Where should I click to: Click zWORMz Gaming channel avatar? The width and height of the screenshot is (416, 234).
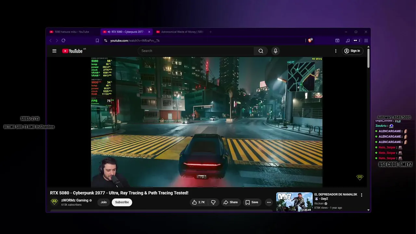click(54, 202)
